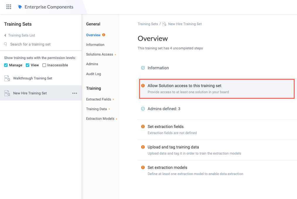Click the Search for a training set field
This screenshot has width=297, height=199.
tap(30, 44)
